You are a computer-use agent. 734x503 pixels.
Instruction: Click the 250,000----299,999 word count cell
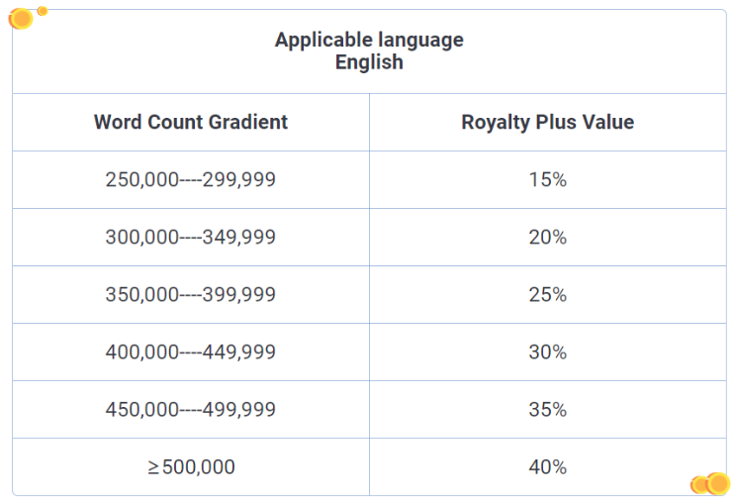[191, 180]
